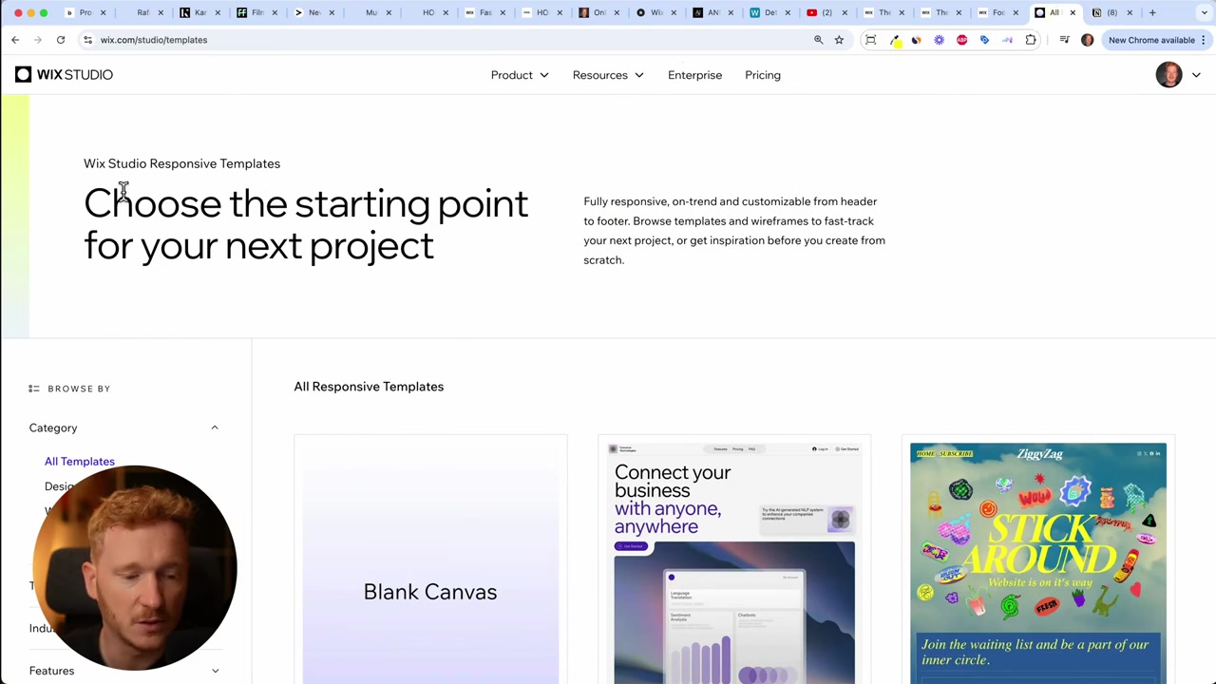1216x684 pixels.
Task: Open the account dropdown chevron
Action: (x=1196, y=75)
